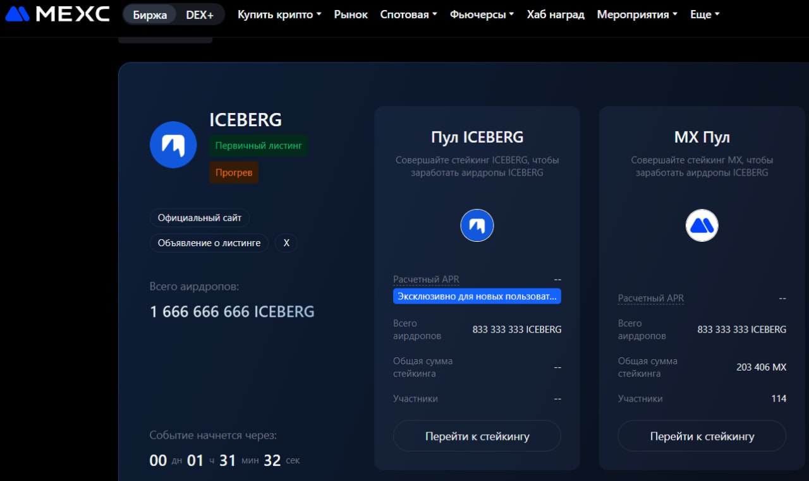Open Хаб наград page
Image resolution: width=809 pixels, height=481 pixels.
tap(556, 14)
